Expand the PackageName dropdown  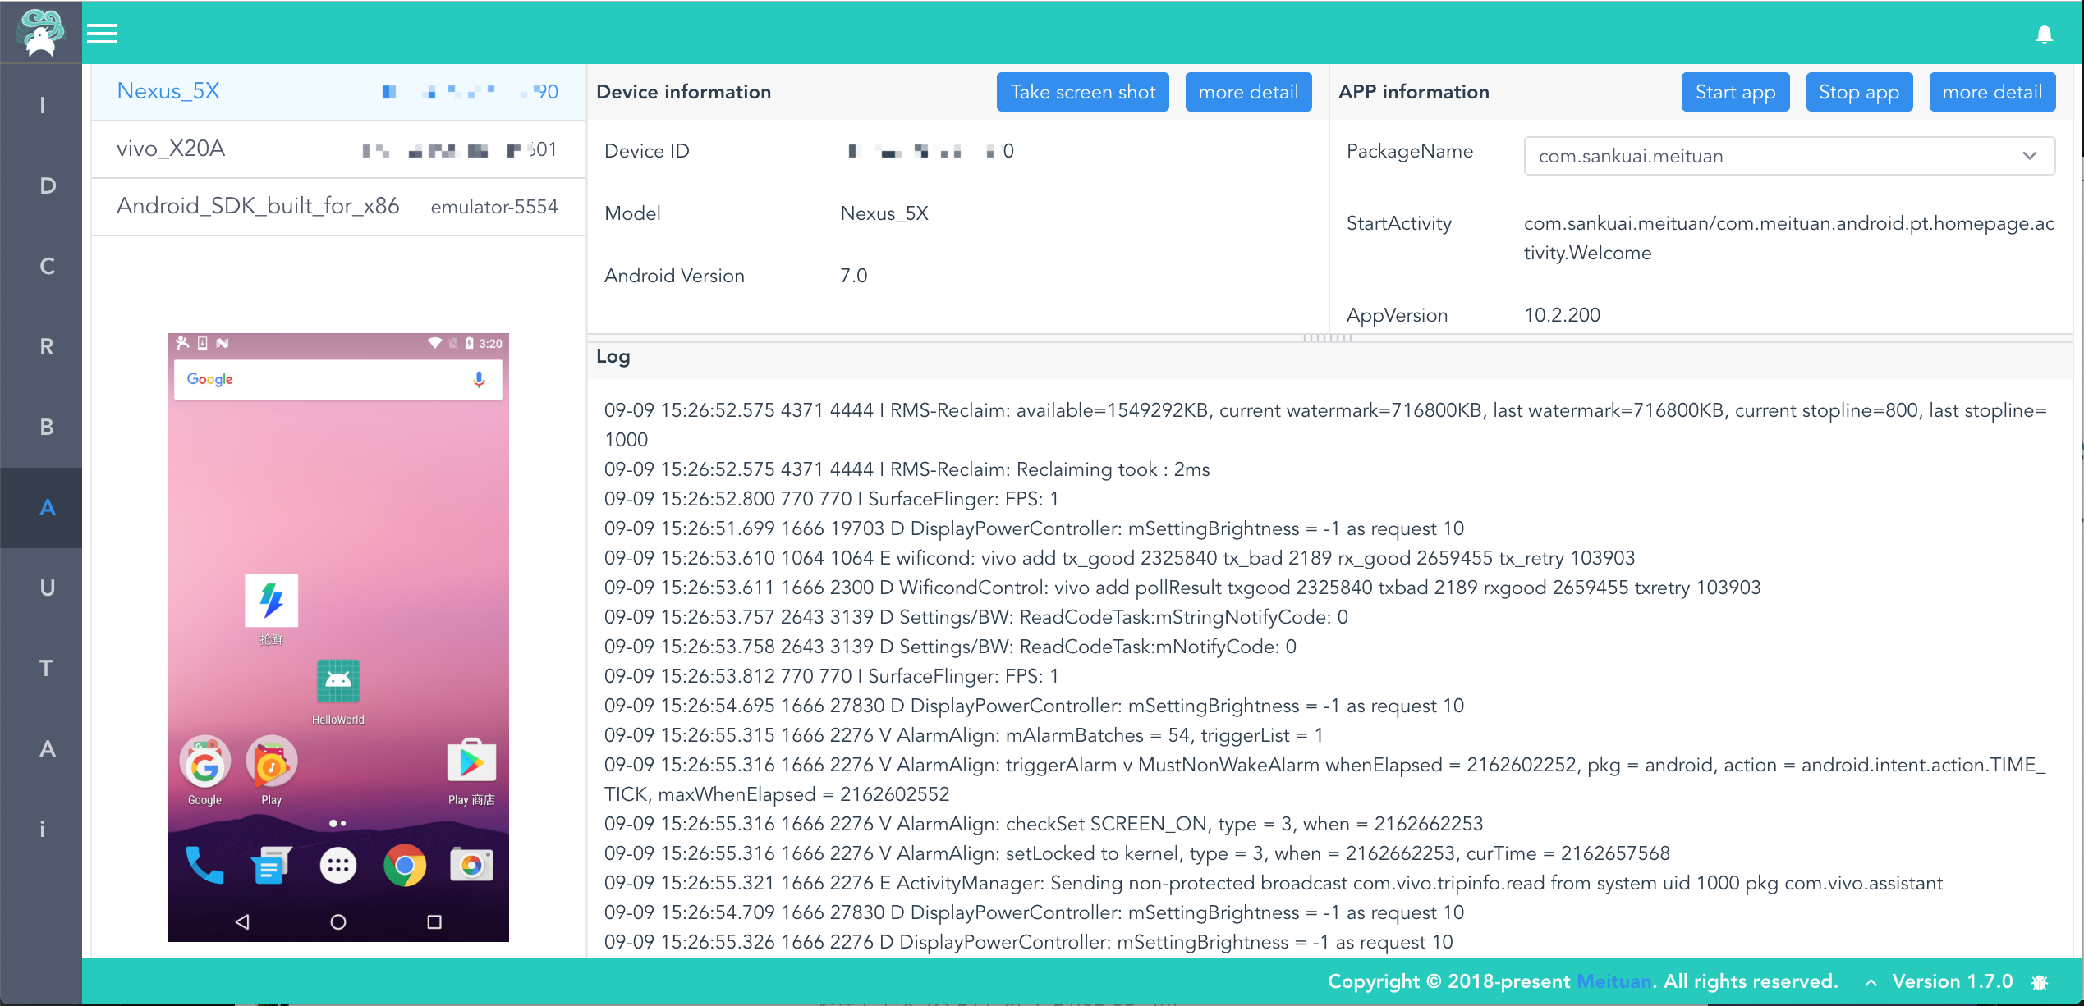coord(2029,156)
